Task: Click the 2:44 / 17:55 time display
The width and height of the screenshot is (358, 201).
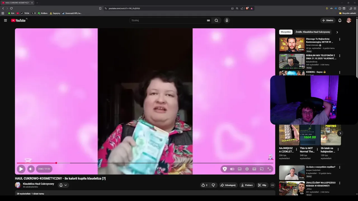Action: [44, 169]
